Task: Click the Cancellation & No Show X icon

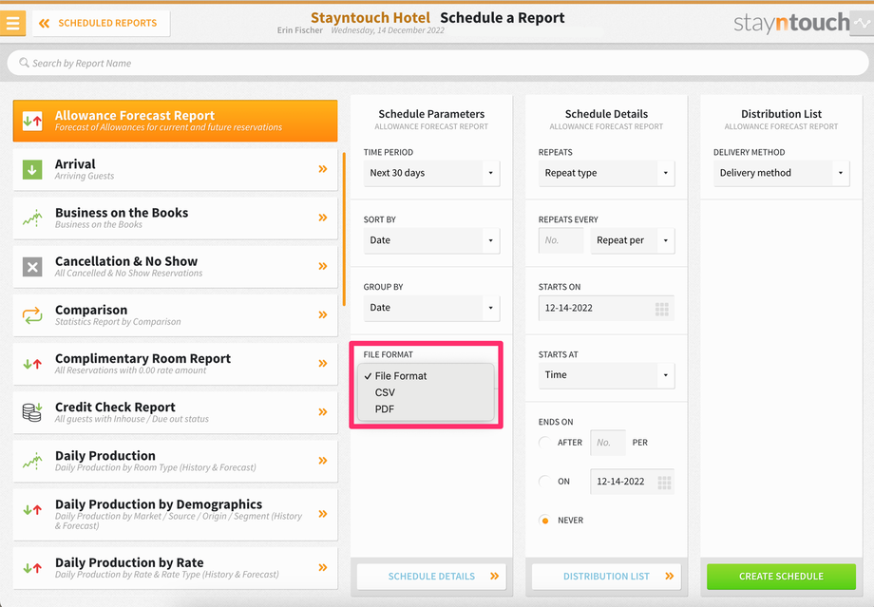Action: (x=32, y=267)
